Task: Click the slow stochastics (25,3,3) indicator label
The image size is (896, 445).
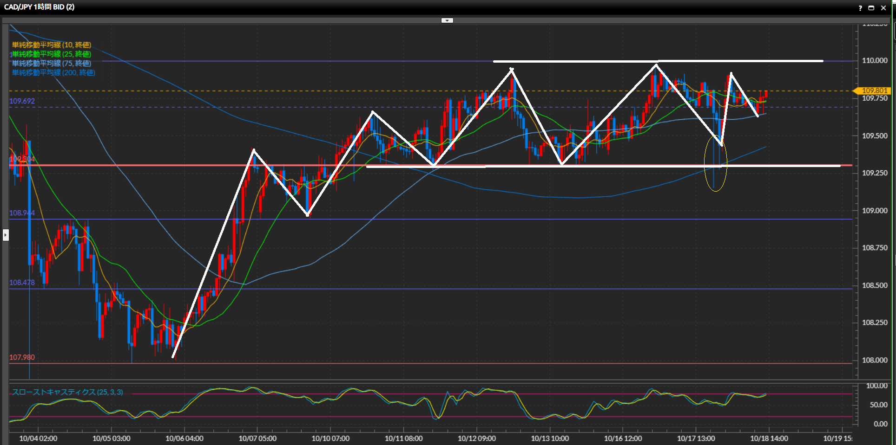Action: pyautogui.click(x=67, y=392)
